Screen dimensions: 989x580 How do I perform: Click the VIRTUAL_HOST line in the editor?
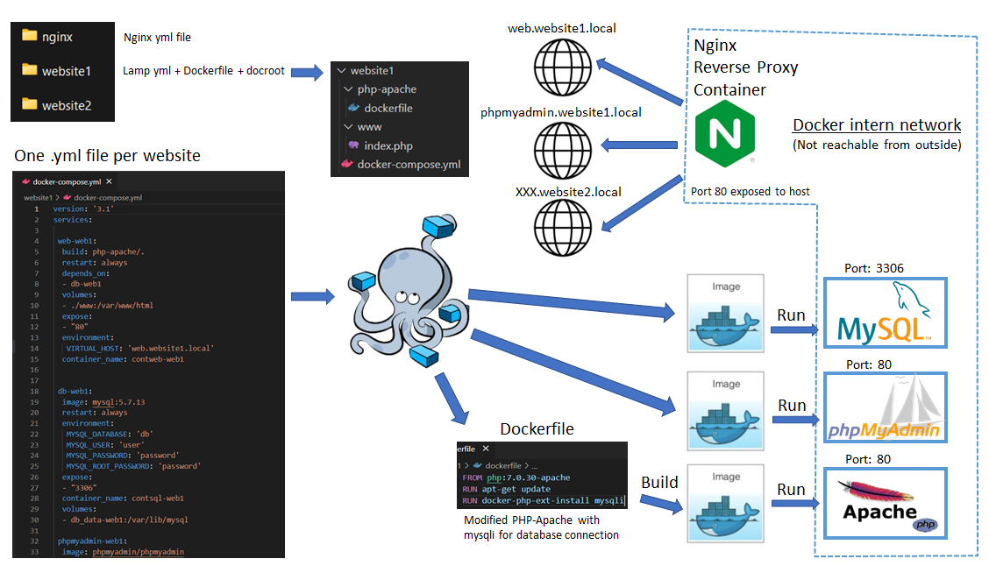pos(140,348)
